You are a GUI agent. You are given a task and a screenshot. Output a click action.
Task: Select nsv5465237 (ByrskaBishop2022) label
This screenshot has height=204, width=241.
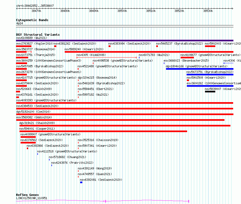(180, 44)
